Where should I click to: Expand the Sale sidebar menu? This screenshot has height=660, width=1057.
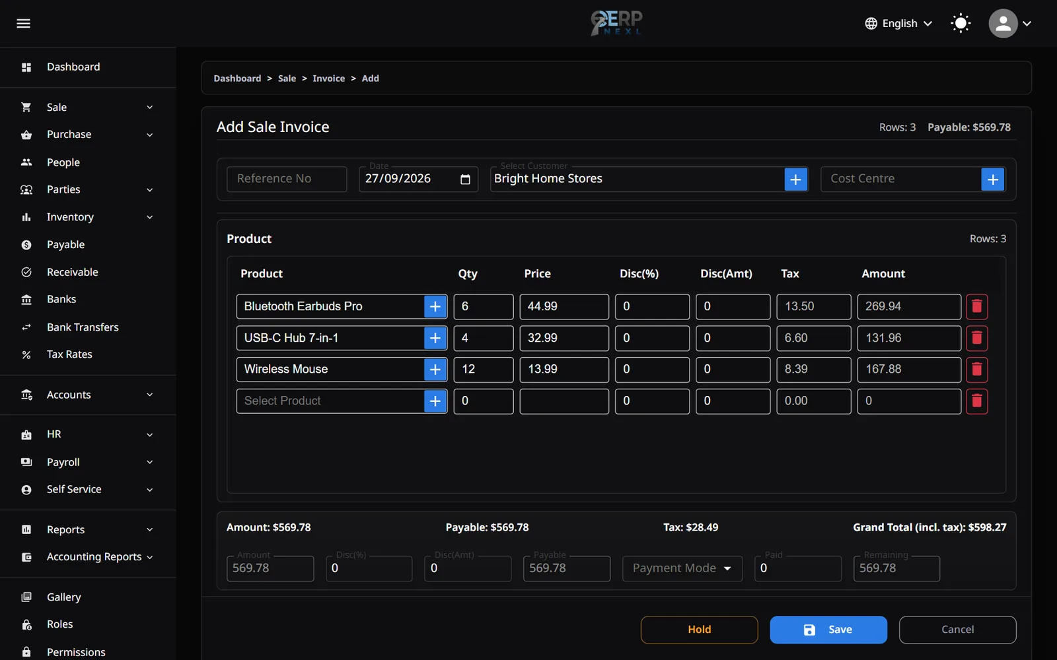click(x=88, y=108)
